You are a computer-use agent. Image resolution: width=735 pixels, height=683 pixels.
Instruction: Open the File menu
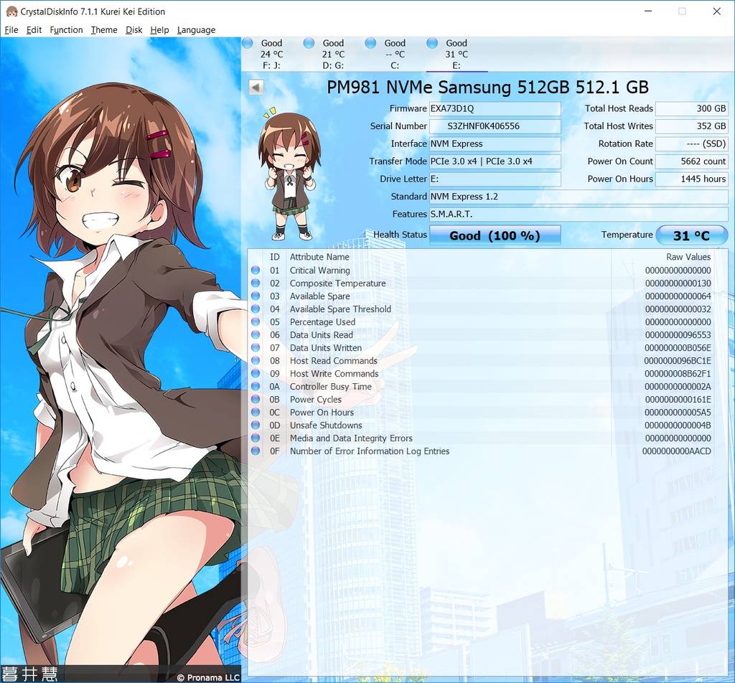pyautogui.click(x=11, y=29)
